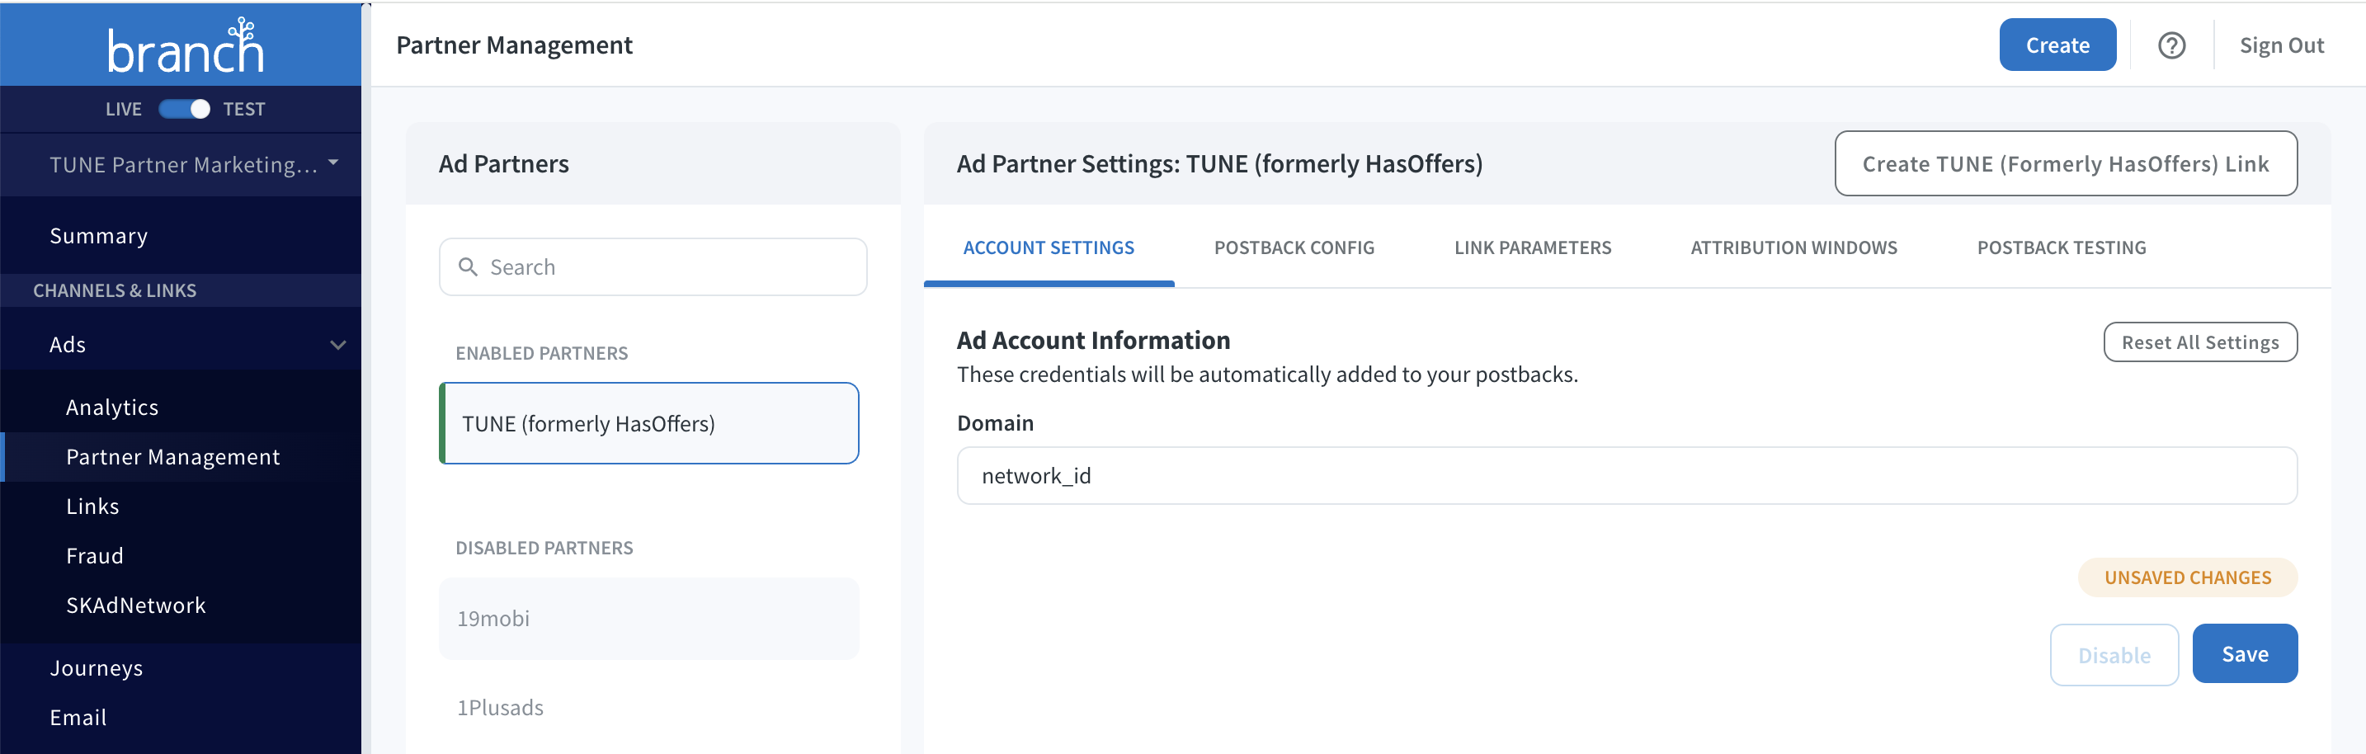Click the Domain input field
The image size is (2366, 754).
(1627, 476)
